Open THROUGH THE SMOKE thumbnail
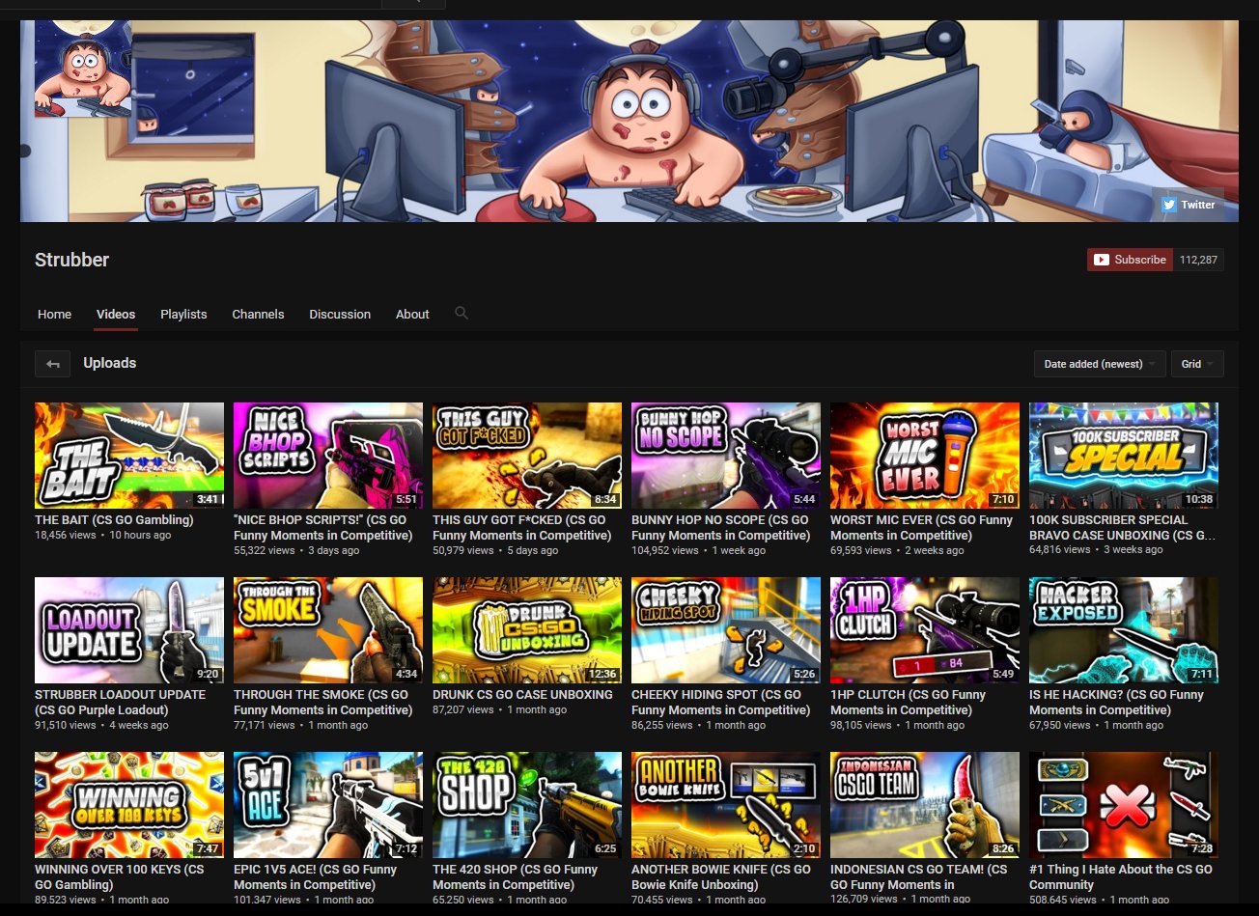Viewport: 1259px width, 916px height. click(x=328, y=630)
